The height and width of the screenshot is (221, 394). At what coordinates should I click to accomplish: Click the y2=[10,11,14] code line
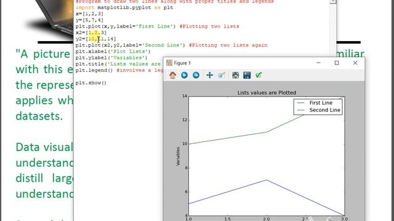pos(96,39)
